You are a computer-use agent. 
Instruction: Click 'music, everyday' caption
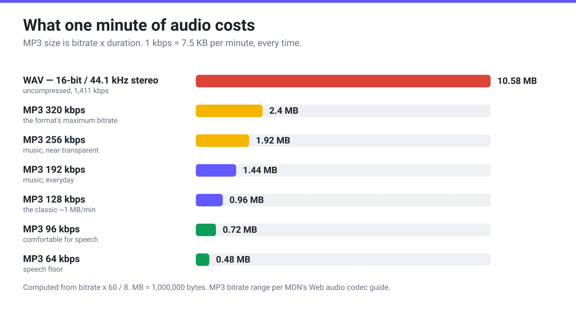pos(49,180)
